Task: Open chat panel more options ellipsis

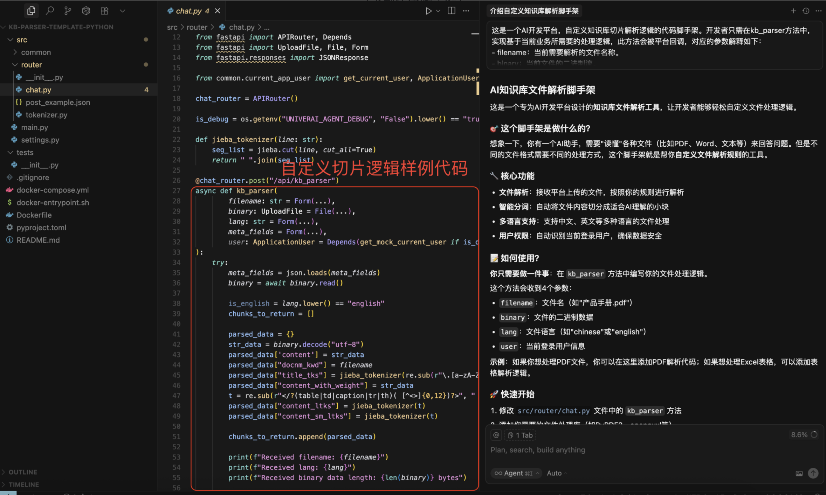Action: pyautogui.click(x=818, y=11)
